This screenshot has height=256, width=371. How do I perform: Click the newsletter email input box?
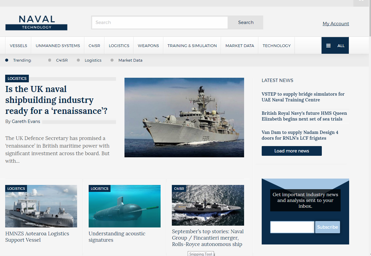pyautogui.click(x=292, y=227)
